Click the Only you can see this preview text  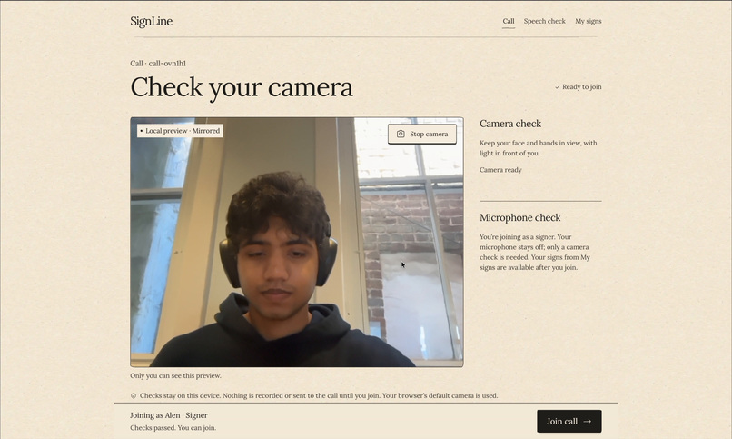click(175, 375)
